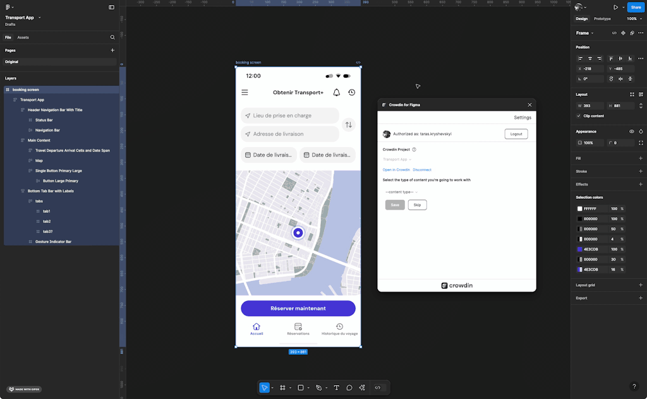The image size is (647, 399).
Task: Align selection to horizontal centers
Action: pos(589,58)
